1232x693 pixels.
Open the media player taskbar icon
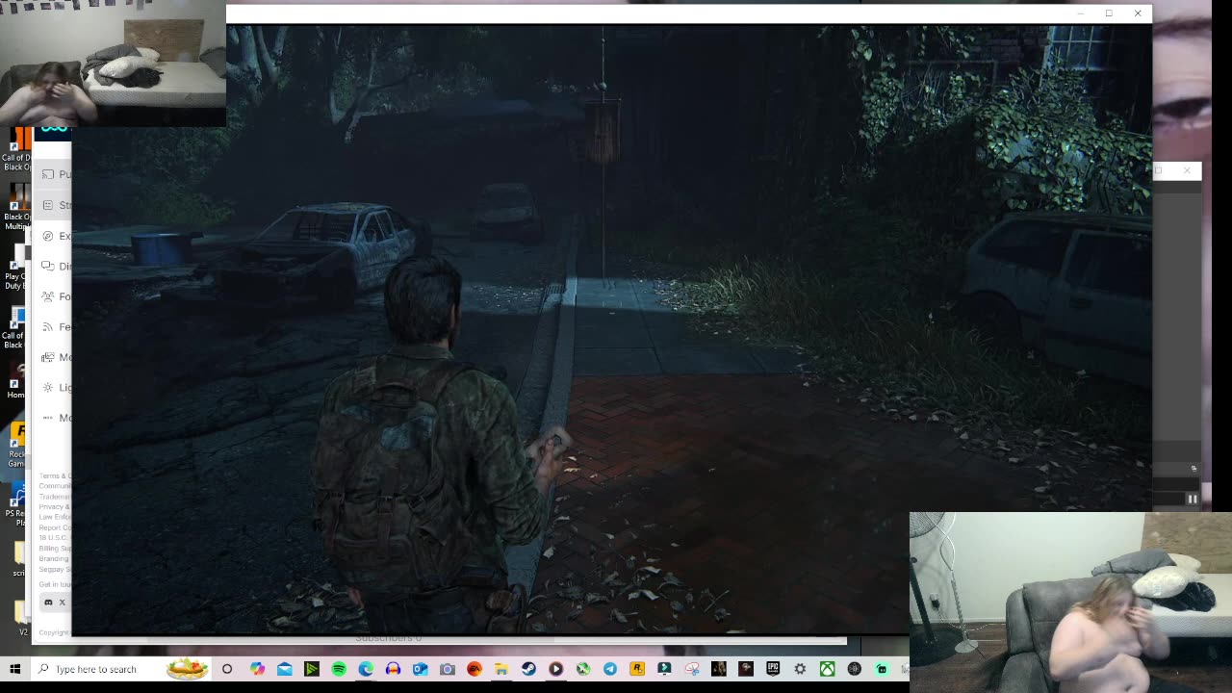[x=555, y=669]
